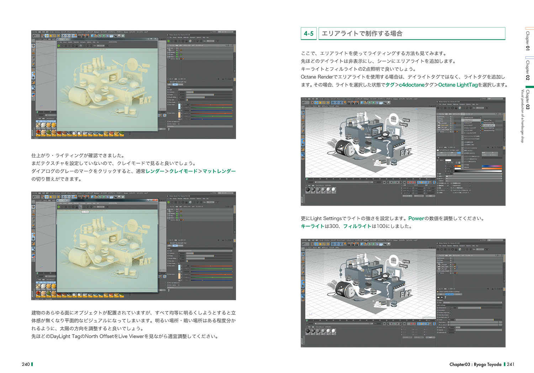Select the Move tool in the bottom-right screenshot toolbar
The height and width of the screenshot is (373, 534).
coord(316,244)
